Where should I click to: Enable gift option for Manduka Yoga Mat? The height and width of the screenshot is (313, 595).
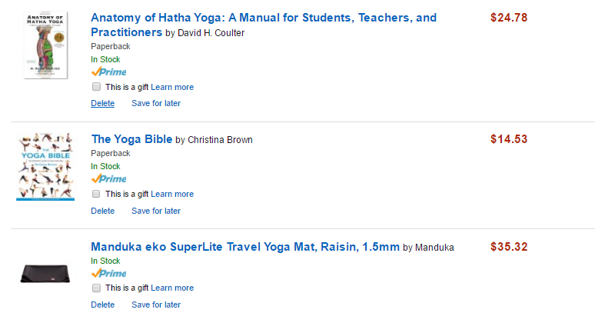click(97, 288)
